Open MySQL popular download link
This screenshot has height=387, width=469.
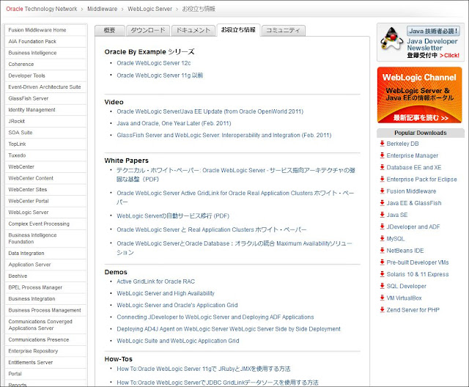coord(396,239)
